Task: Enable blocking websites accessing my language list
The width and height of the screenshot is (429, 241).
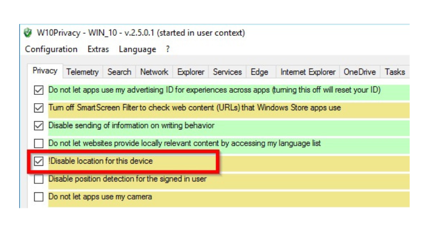Action: pos(38,143)
